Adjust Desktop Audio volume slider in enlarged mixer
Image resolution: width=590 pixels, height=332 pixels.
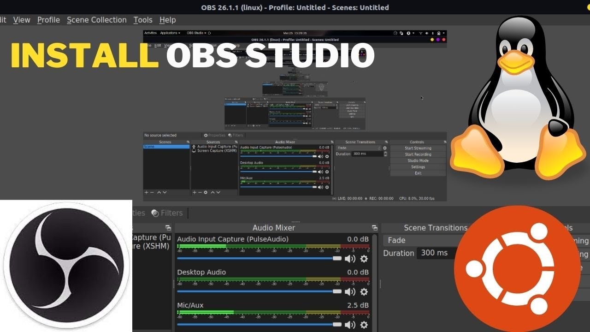(x=260, y=292)
